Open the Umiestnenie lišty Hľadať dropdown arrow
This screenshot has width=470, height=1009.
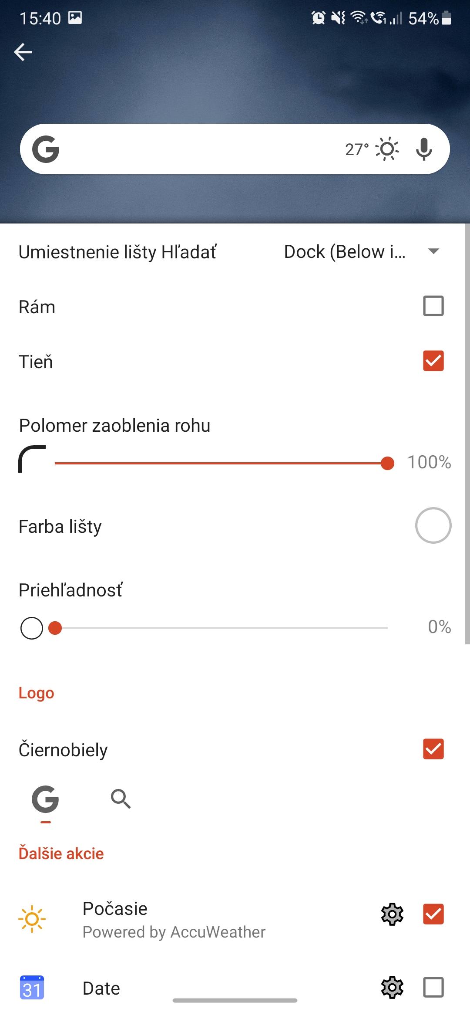433,251
